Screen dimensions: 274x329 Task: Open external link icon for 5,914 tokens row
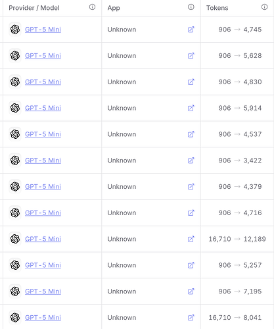pyautogui.click(x=191, y=108)
